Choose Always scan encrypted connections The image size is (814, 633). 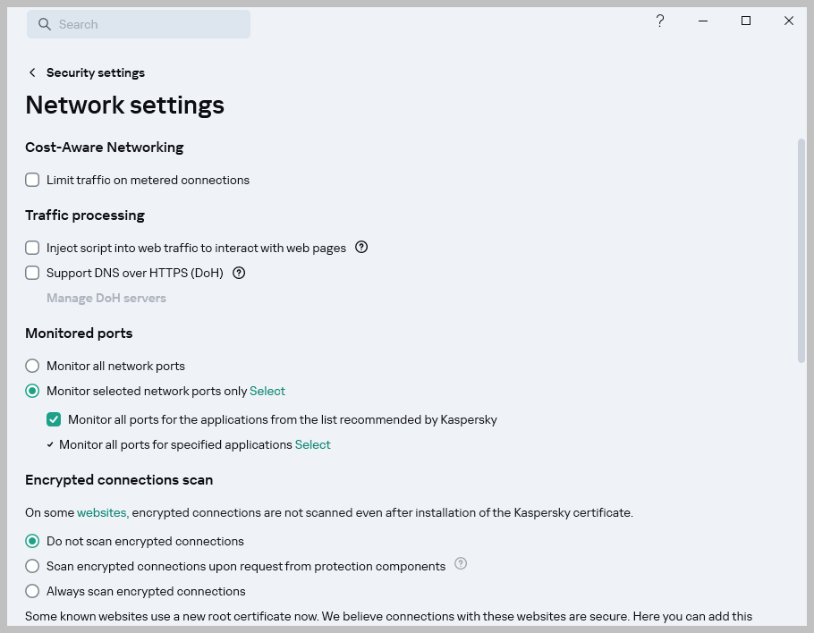[x=32, y=591]
